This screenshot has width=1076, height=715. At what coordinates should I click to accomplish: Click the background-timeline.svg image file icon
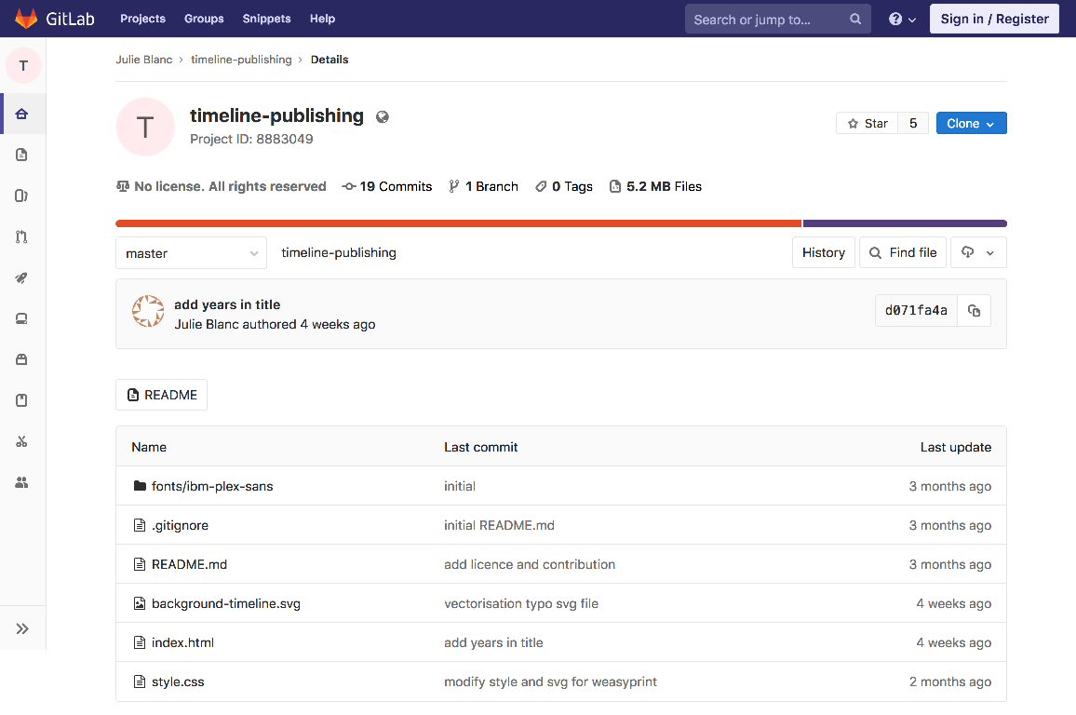coord(140,603)
